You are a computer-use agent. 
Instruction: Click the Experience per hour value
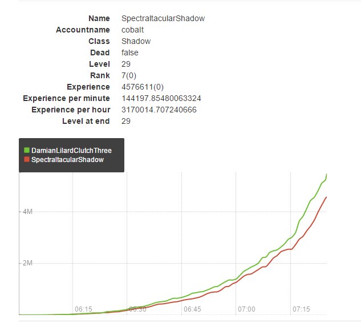click(159, 110)
